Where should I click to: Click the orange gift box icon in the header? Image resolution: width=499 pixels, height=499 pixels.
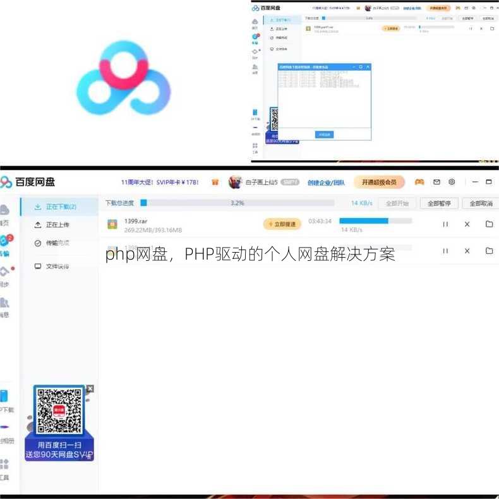pyautogui.click(x=215, y=182)
